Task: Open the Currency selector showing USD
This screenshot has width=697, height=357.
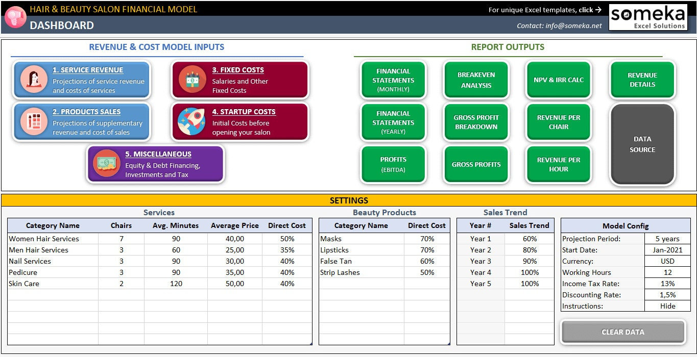Action: [x=667, y=261]
